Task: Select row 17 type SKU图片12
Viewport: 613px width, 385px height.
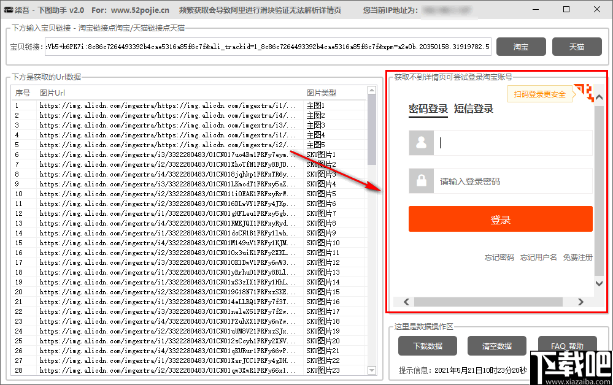Action: 190,262
